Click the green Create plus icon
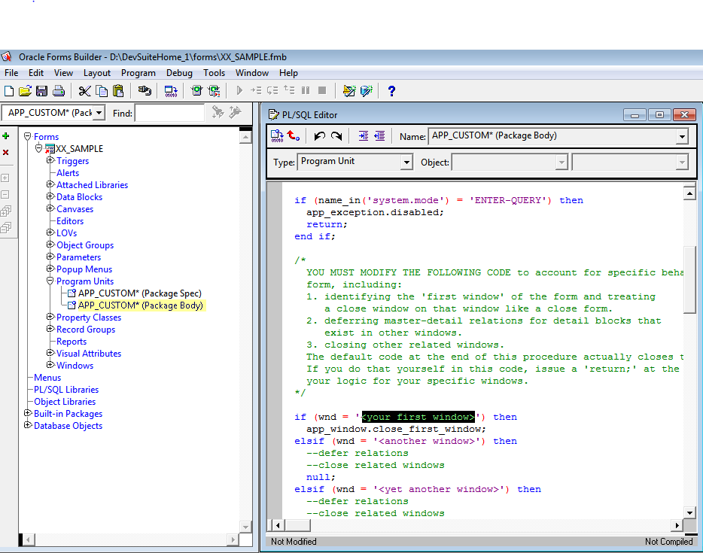This screenshot has height=553, width=703. [x=6, y=136]
